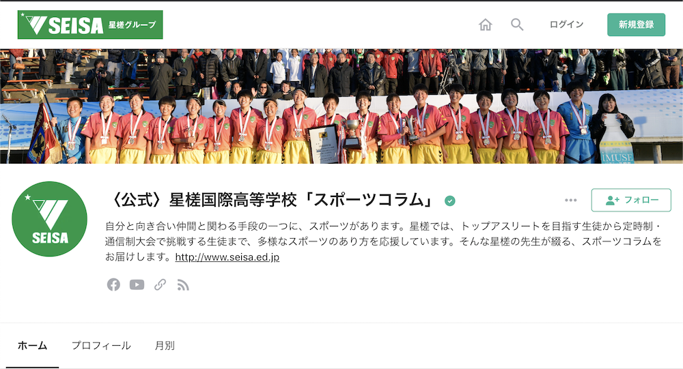683x369 pixels.
Task: Select the ホーム tab
Action: pyautogui.click(x=32, y=346)
